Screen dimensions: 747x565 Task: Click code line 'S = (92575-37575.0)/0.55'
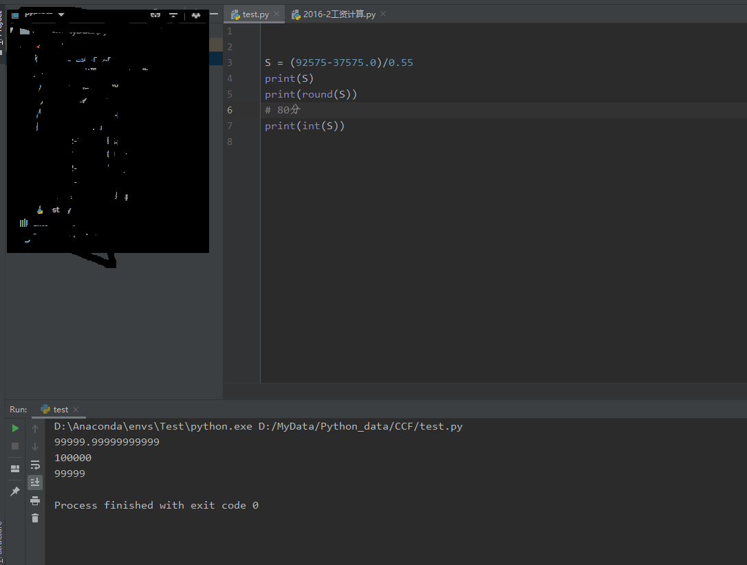[x=338, y=63]
